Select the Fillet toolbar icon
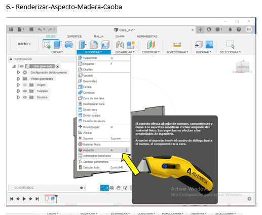This screenshot has width=262, height=215. pyautogui.click(x=94, y=45)
